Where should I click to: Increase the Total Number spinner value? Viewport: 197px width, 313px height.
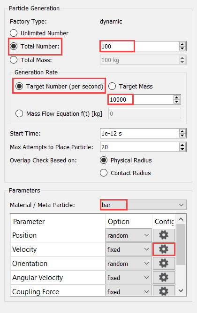point(182,44)
